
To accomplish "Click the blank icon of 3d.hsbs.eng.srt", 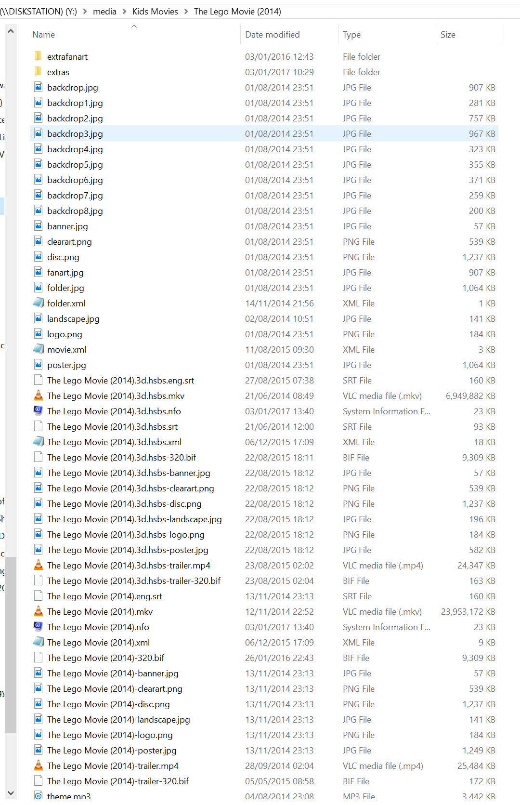I will coord(39,380).
